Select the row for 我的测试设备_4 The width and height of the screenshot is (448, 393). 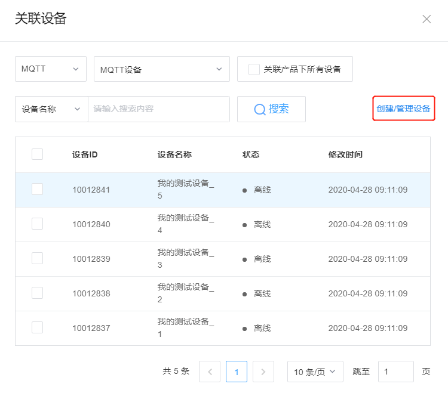223,224
